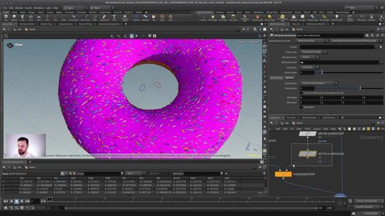
Task: Adjust the Dimensions slider handle
Action: (x=360, y=88)
